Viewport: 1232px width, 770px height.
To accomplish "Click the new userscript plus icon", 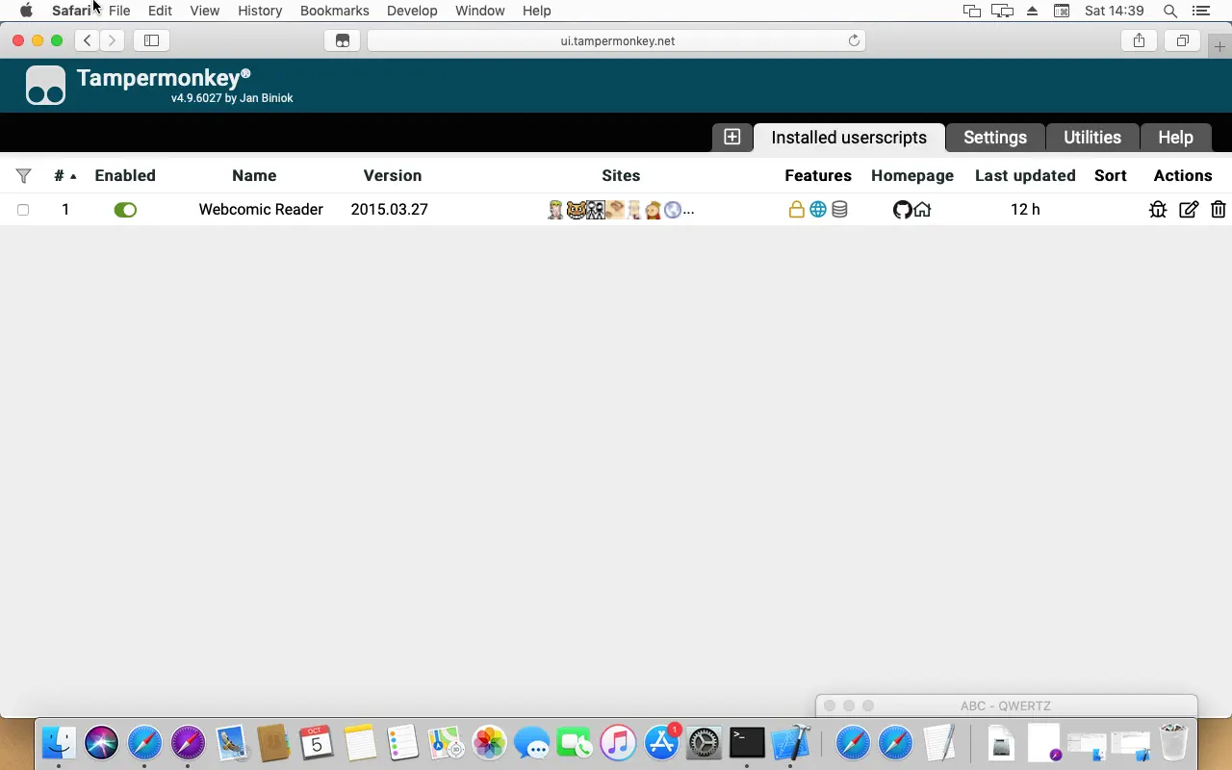I will (732, 137).
